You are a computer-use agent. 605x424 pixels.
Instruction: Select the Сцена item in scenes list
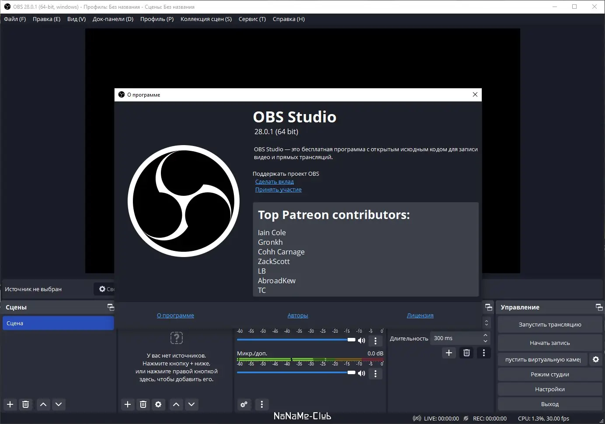58,323
